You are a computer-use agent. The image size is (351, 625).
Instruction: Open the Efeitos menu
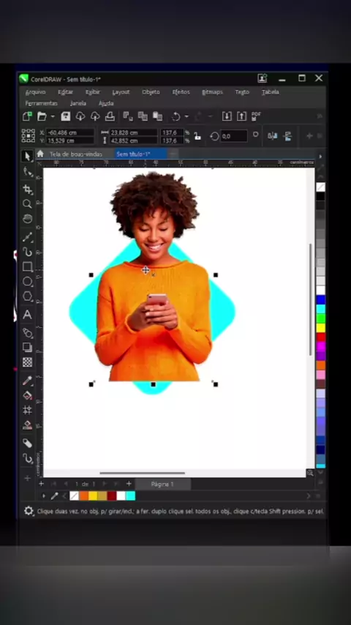[x=181, y=92]
